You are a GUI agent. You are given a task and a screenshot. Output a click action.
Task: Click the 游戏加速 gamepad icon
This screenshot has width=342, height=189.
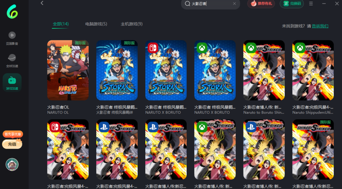[x=12, y=80]
